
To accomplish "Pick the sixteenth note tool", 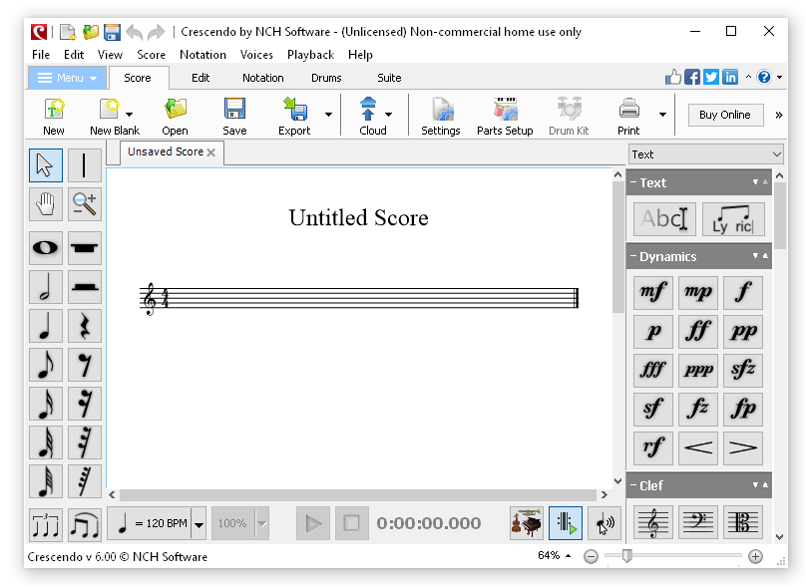I will (46, 404).
